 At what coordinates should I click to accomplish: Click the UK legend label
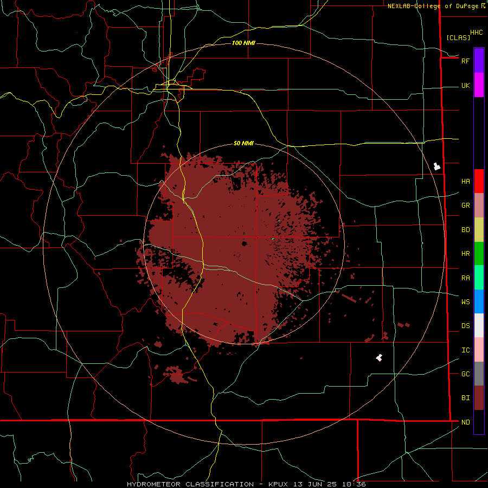(465, 86)
